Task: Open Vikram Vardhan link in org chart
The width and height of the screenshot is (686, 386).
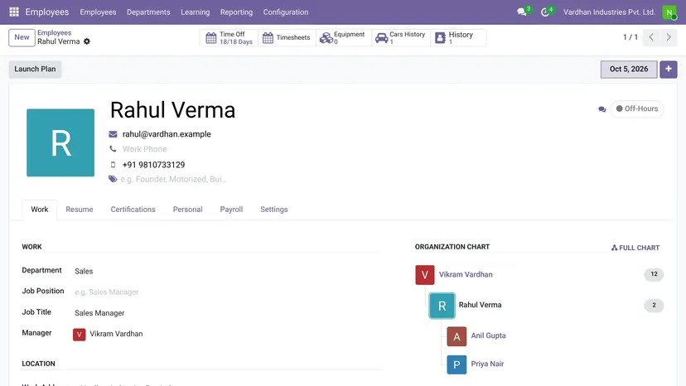Action: click(x=466, y=274)
